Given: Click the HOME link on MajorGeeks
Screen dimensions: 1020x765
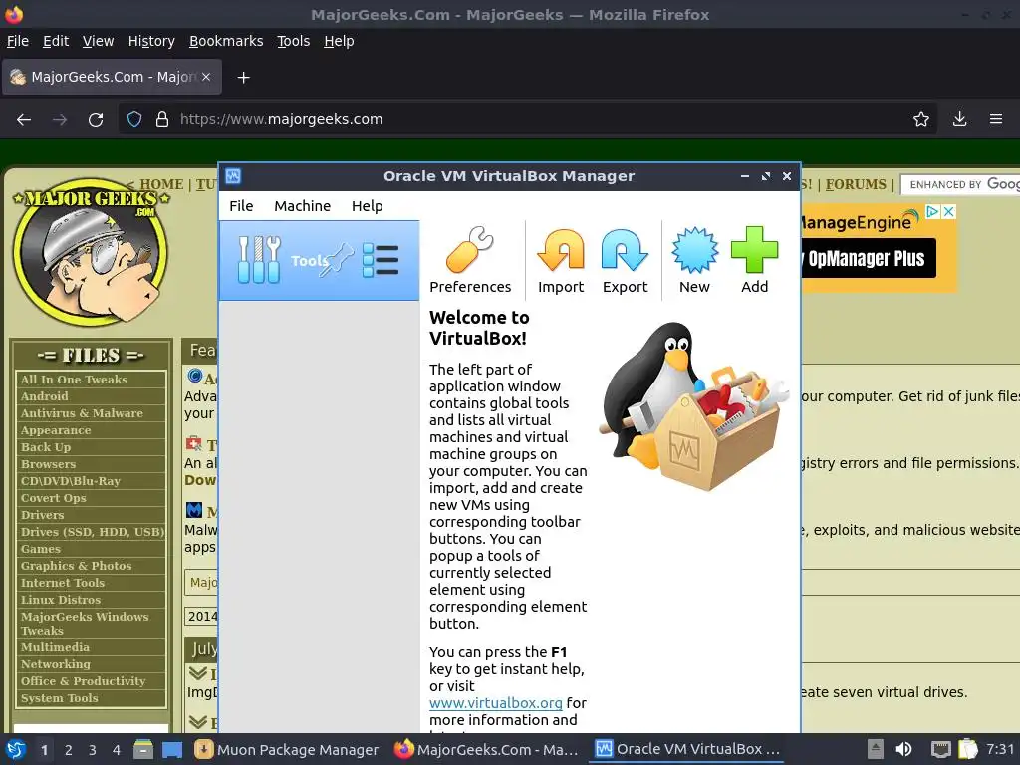Looking at the screenshot, I should coord(161,184).
